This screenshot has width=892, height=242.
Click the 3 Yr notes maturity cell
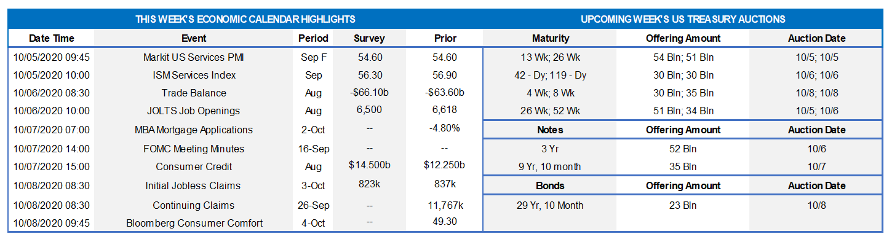tap(551, 149)
